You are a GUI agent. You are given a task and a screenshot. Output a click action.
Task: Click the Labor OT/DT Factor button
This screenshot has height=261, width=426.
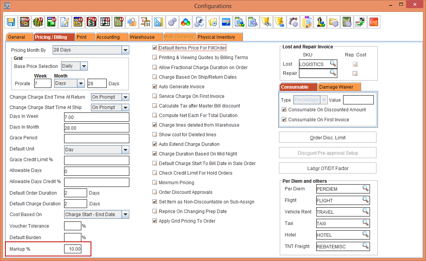pos(327,168)
